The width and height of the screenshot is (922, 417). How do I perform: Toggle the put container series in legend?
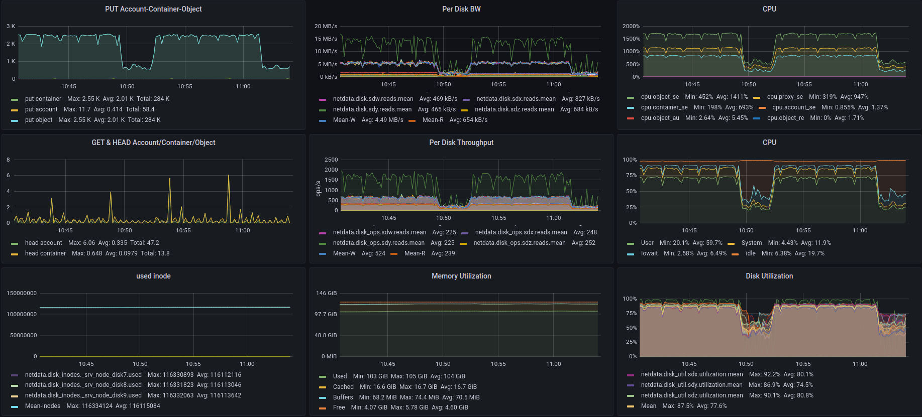[x=43, y=99]
